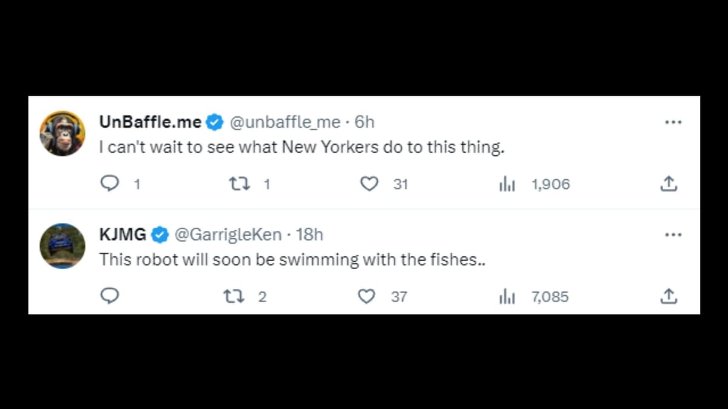
Task: Share the UnBaffle.me tweet
Action: click(x=668, y=184)
